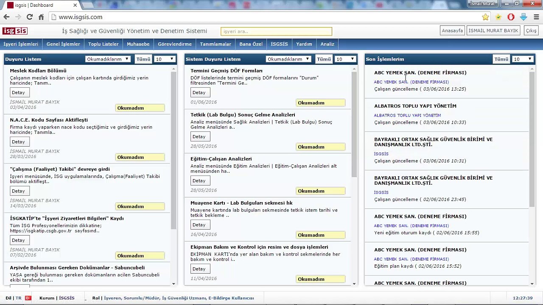Open the Görevlendirme menu
Screen dimensions: 543x305
coord(175,44)
